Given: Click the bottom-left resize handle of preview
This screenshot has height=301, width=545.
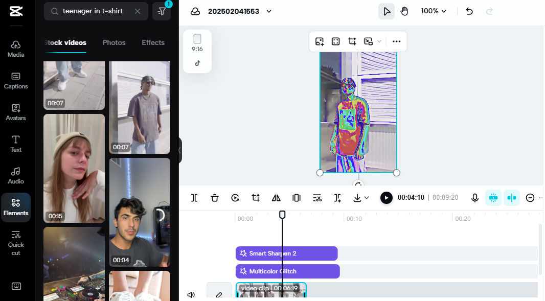Looking at the screenshot, I should click(320, 173).
